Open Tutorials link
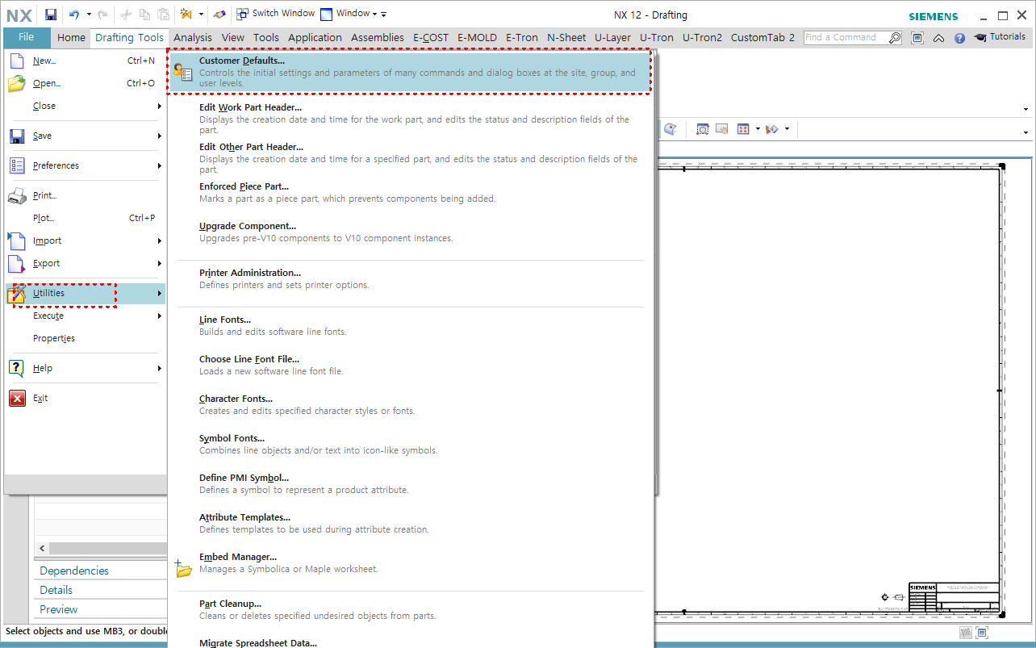 click(1000, 37)
